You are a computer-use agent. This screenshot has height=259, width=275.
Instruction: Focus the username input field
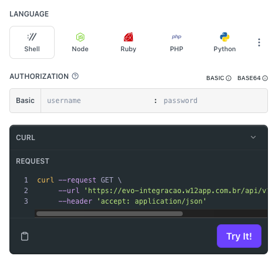(98, 101)
